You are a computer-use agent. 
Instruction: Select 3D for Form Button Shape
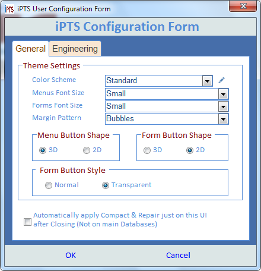[147, 150]
